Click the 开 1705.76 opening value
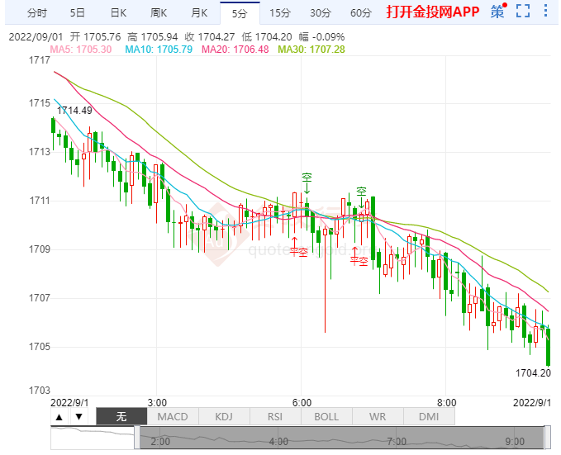 (x=95, y=37)
